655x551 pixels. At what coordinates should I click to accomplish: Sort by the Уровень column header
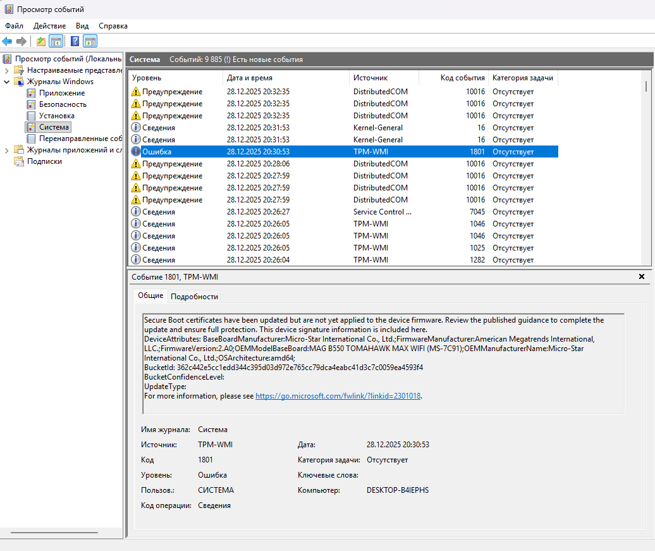[176, 78]
